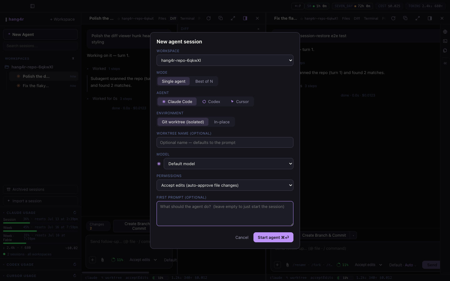This screenshot has width=450, height=281.
Task: Expand 'Fix the fla...' pane to fullscreen
Action: [417, 18]
